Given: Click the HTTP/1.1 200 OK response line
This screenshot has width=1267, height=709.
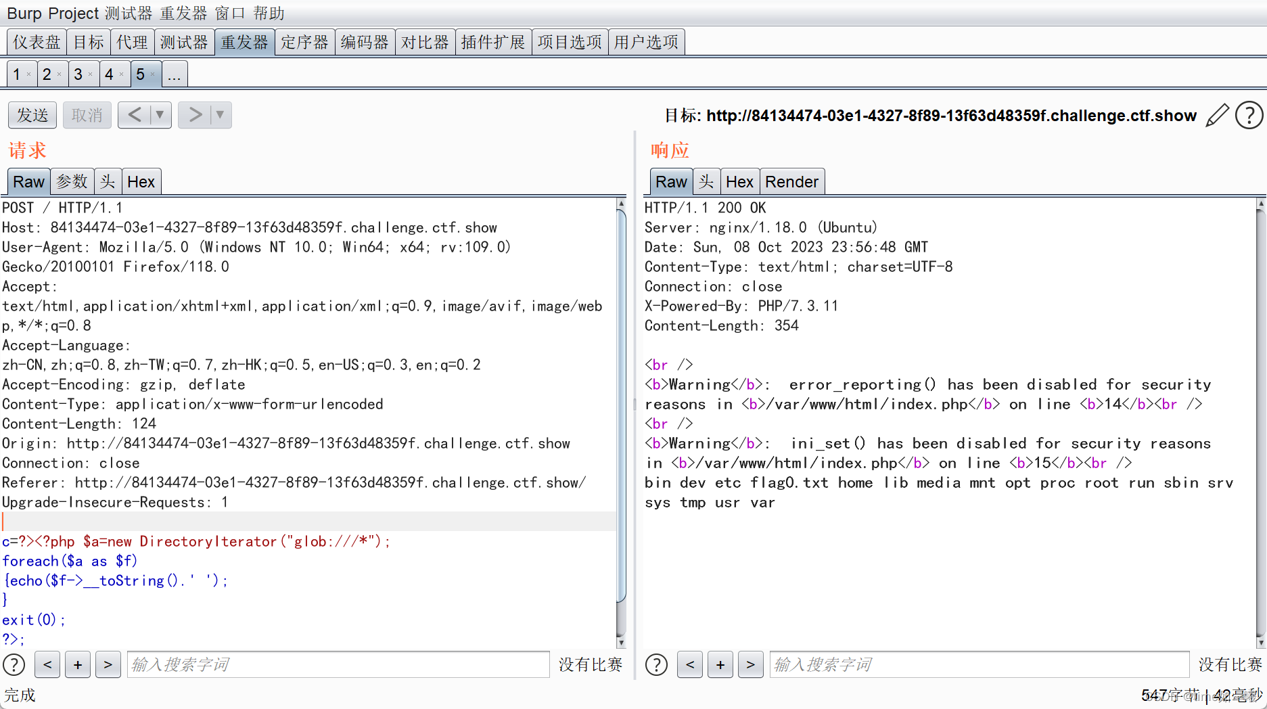Looking at the screenshot, I should tap(706, 208).
